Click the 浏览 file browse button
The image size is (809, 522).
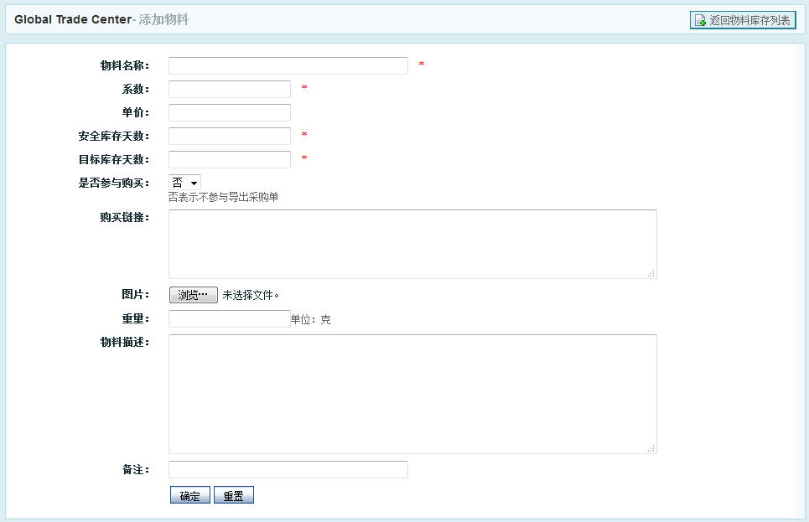(x=194, y=295)
